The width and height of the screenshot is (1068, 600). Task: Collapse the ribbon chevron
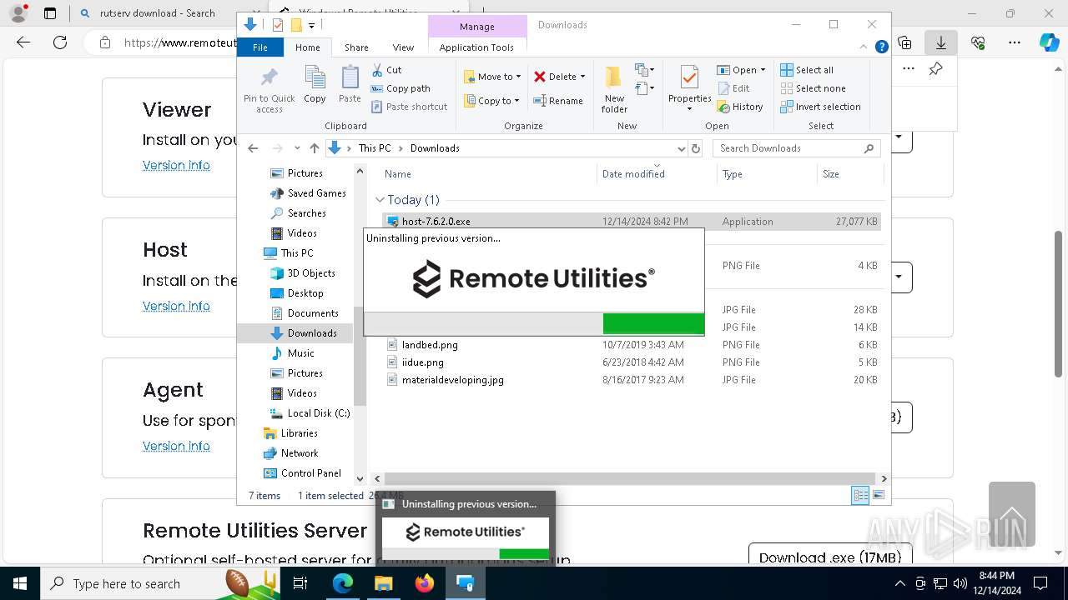coord(864,47)
